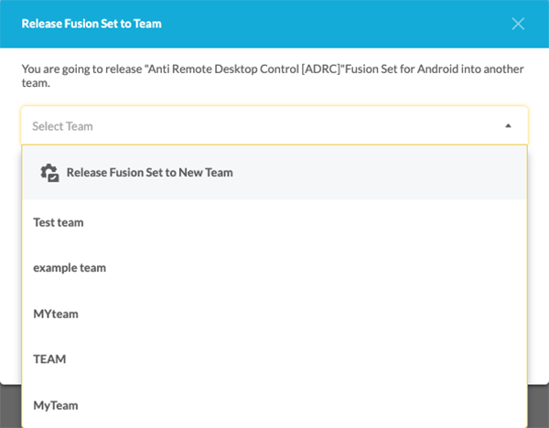
Task: Click empty highlighted area right of New Team label
Action: (x=384, y=173)
